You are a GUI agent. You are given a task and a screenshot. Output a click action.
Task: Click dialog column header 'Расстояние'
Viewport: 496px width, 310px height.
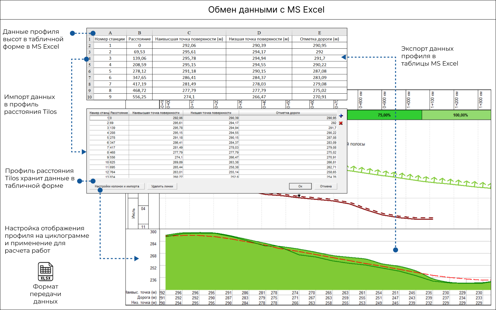click(119, 113)
